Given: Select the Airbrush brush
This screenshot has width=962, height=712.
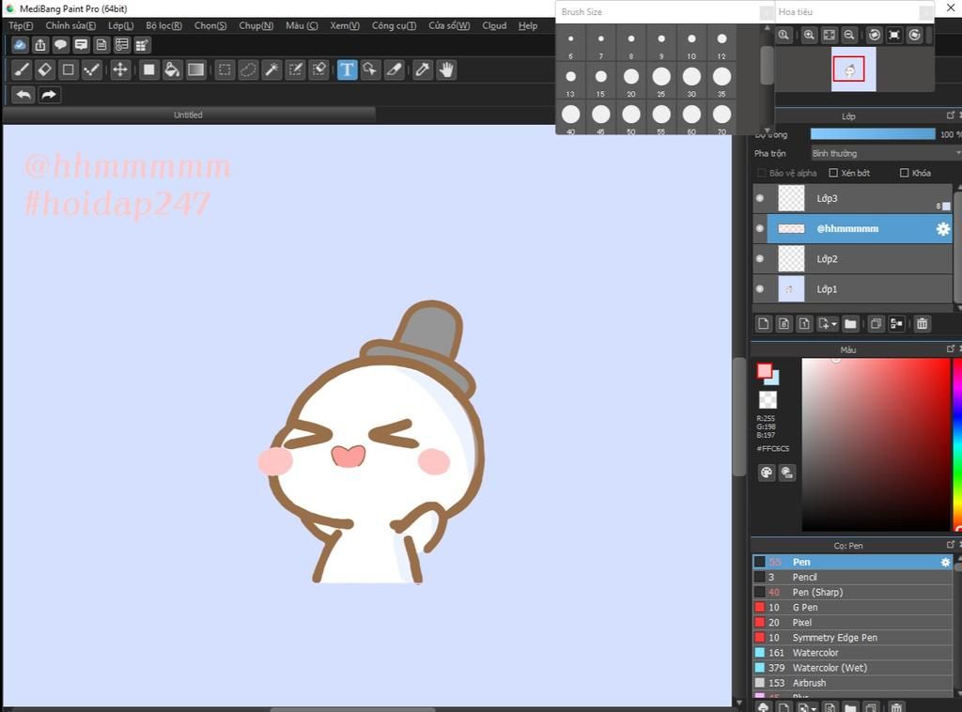Looking at the screenshot, I should [852, 683].
